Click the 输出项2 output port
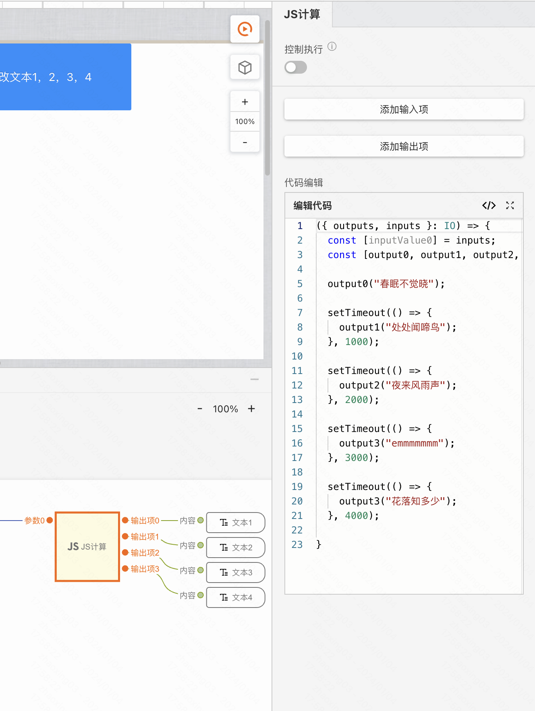 pos(125,552)
